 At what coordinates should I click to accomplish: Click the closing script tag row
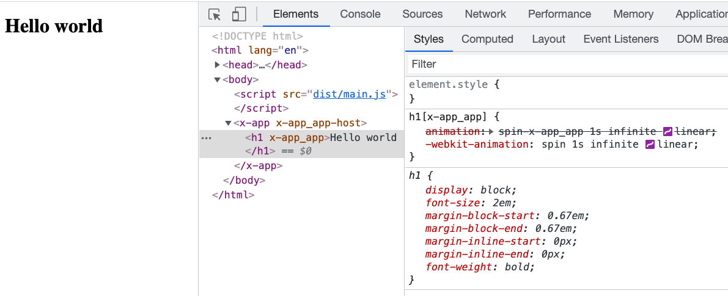262,109
